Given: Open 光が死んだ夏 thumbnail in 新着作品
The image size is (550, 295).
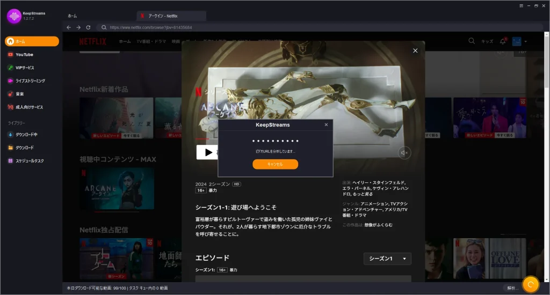Looking at the screenshot, I should [117, 118].
